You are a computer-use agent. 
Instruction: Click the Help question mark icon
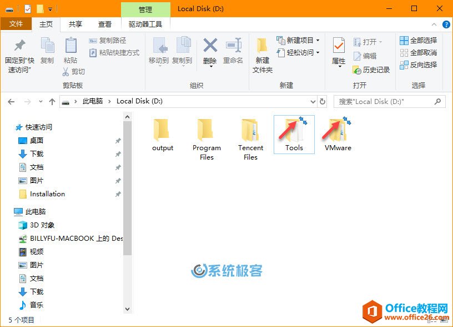coord(446,24)
